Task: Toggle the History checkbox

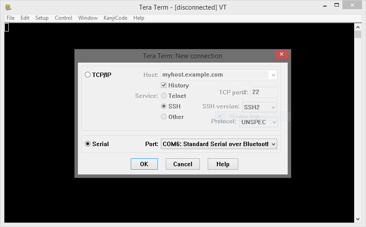Action: pyautogui.click(x=164, y=85)
